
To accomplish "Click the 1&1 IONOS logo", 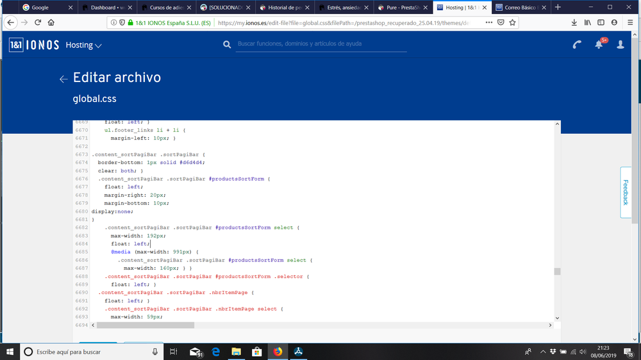I will coord(34,45).
